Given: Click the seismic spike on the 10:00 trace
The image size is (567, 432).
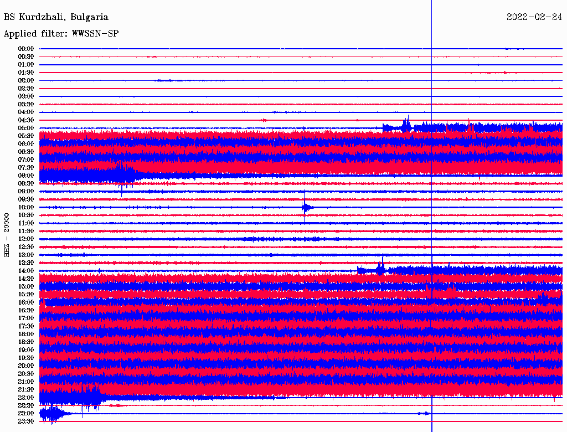Looking at the screenshot, I should pyautogui.click(x=305, y=207).
